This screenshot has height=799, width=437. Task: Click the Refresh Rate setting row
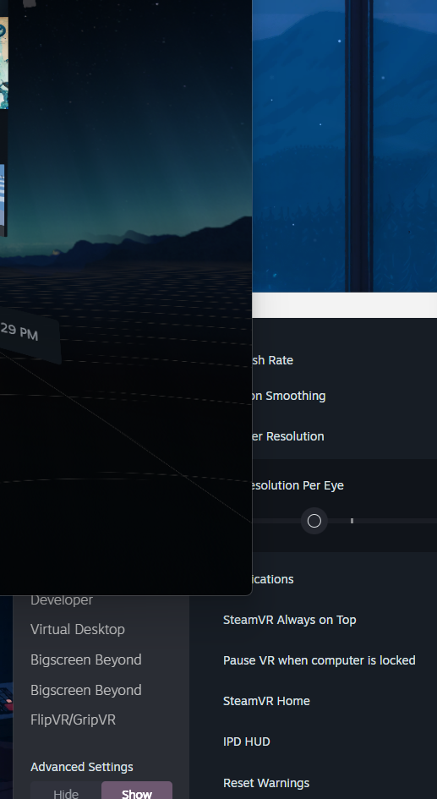click(344, 360)
